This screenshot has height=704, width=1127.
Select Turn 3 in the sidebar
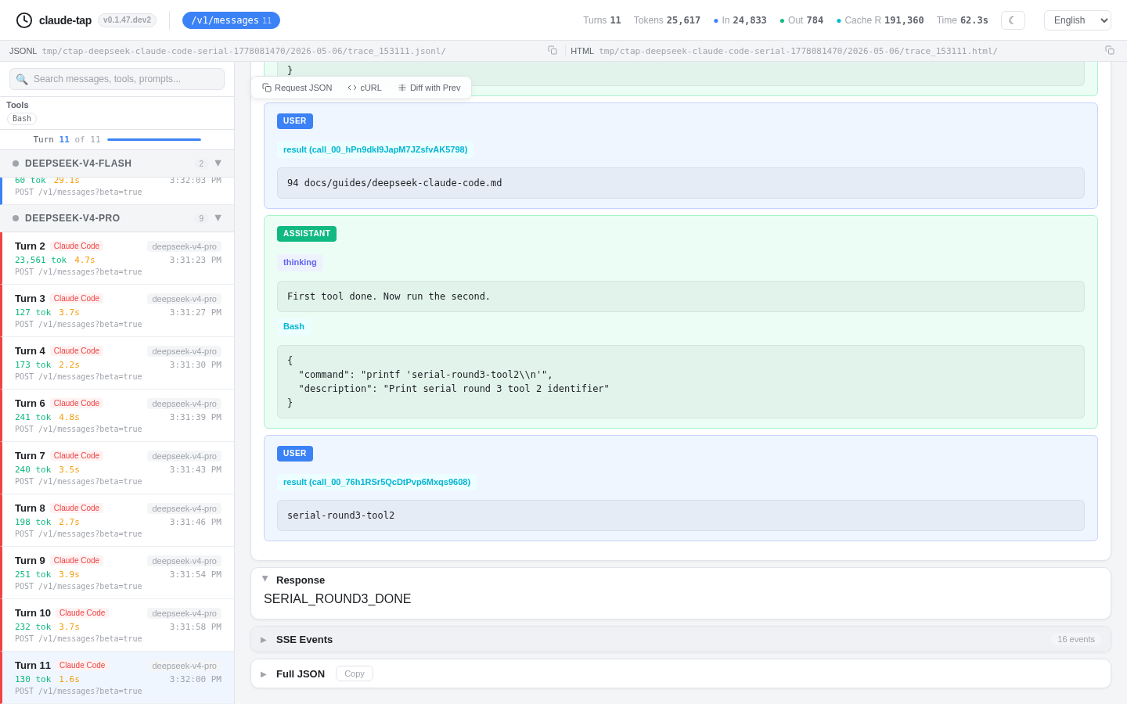[117, 311]
